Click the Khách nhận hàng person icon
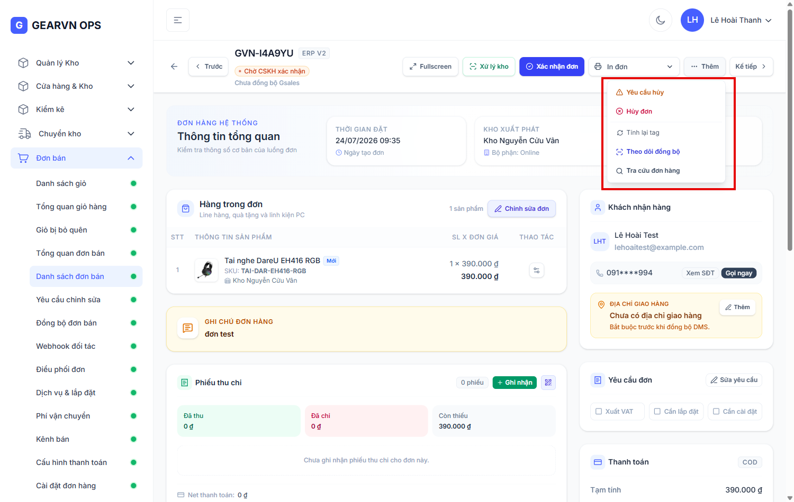 point(598,208)
